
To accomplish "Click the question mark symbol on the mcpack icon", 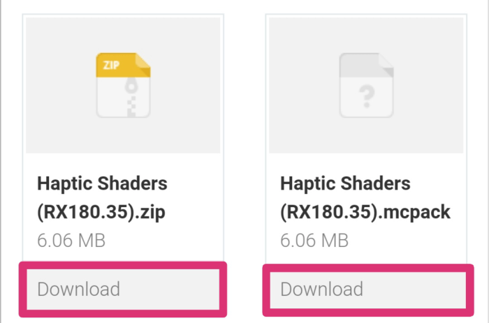I will pos(367,96).
